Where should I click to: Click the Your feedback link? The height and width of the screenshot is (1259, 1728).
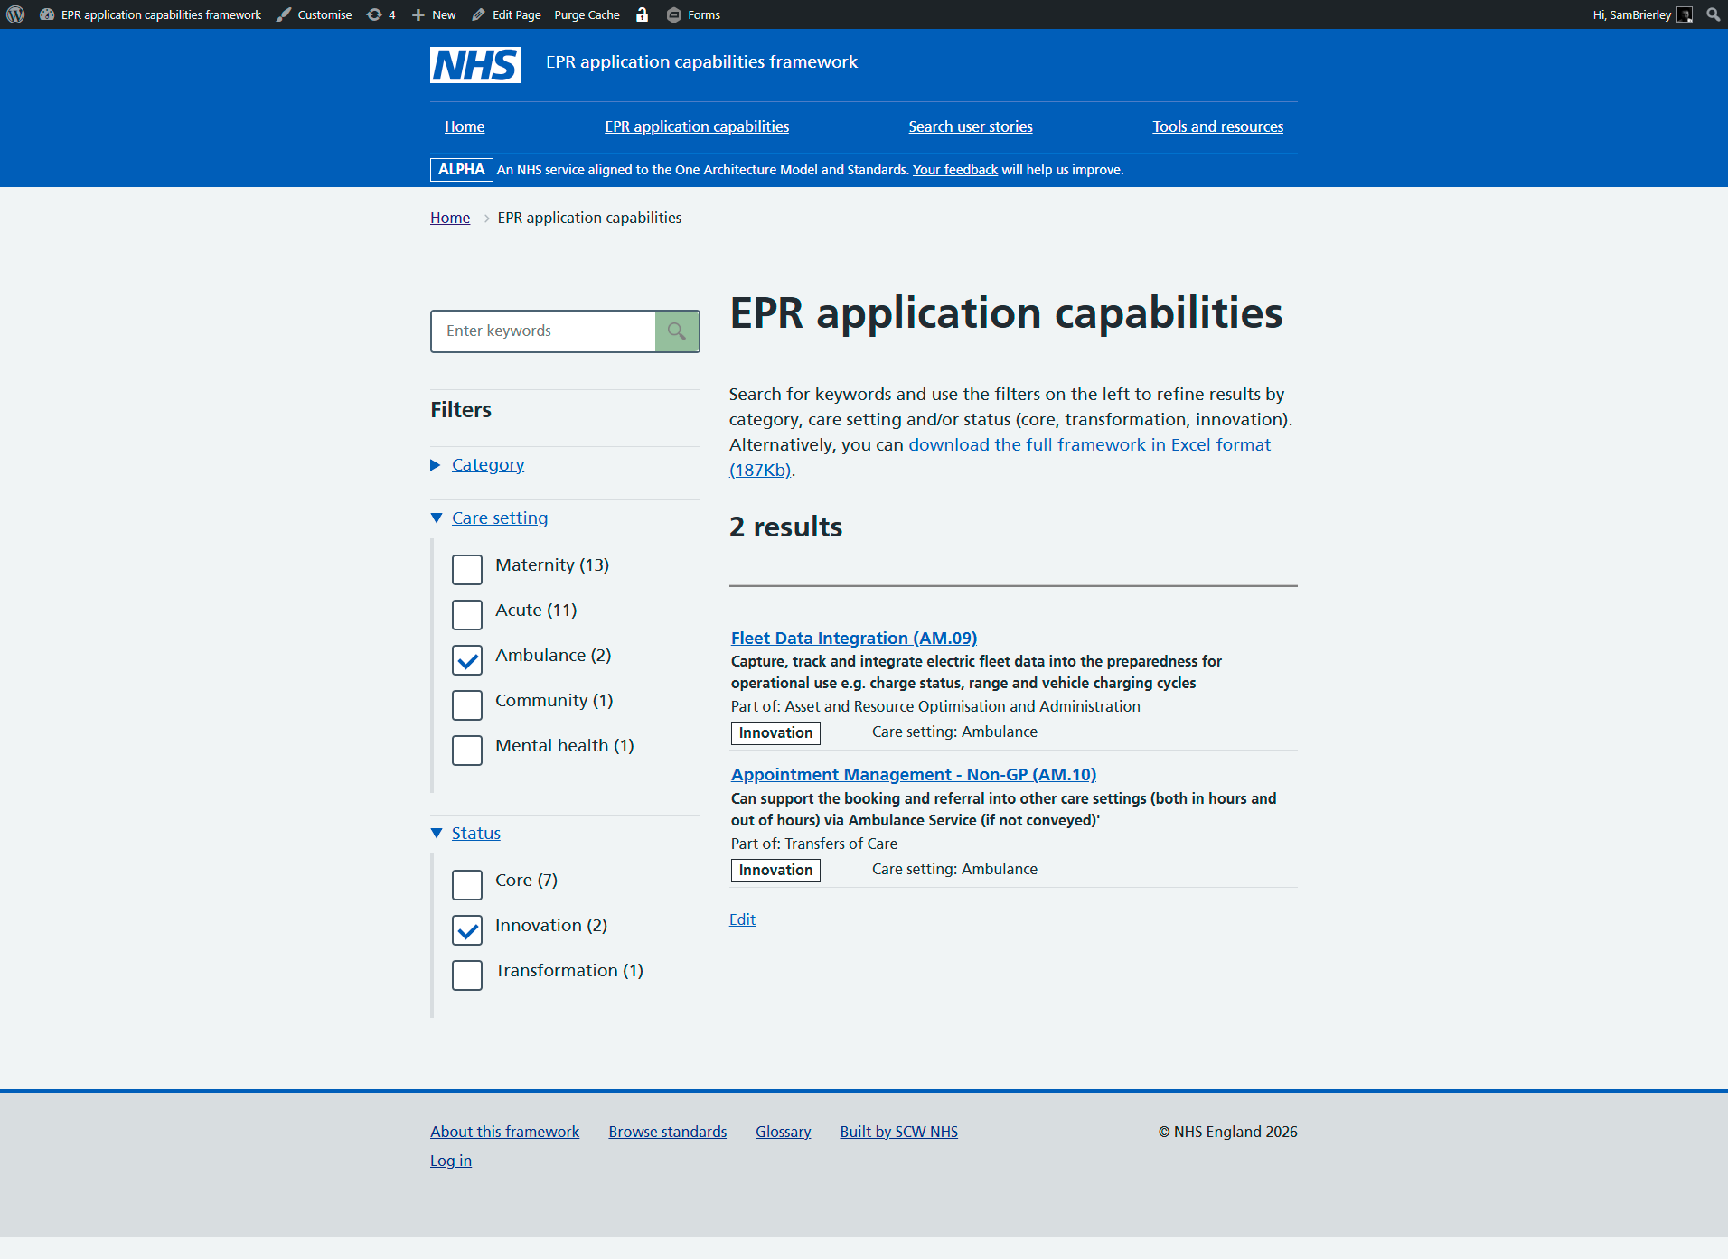pyautogui.click(x=954, y=170)
